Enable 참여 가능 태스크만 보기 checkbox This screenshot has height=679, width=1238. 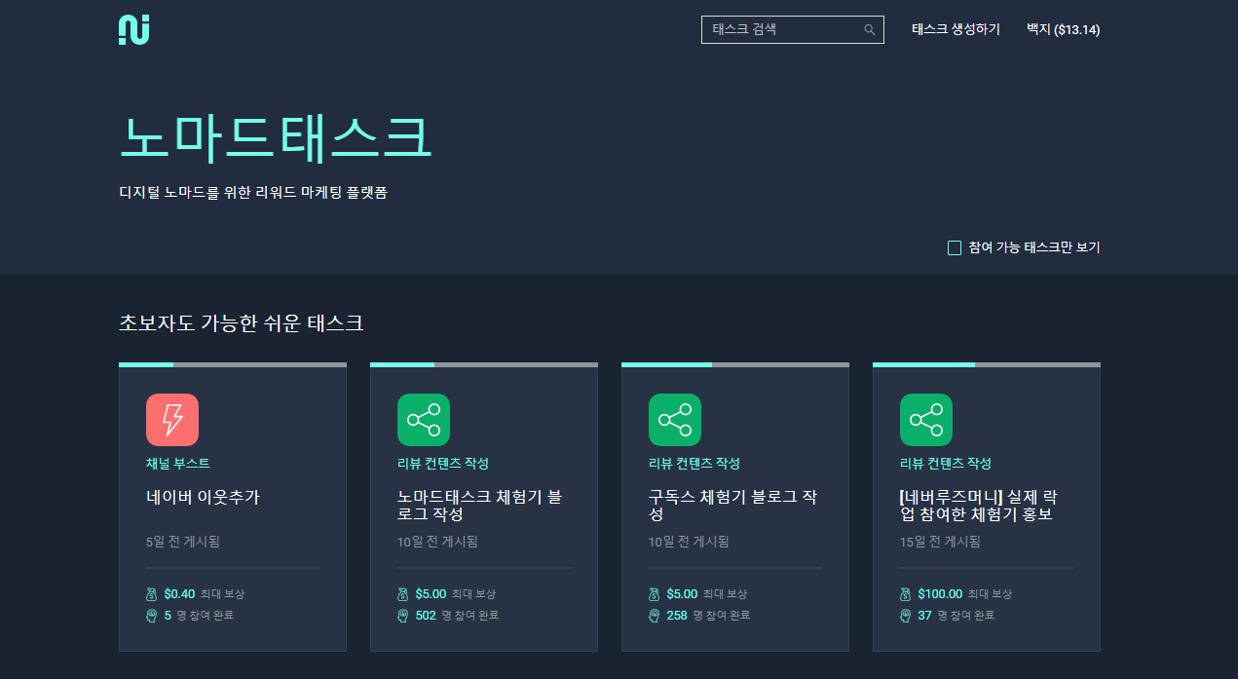[955, 248]
